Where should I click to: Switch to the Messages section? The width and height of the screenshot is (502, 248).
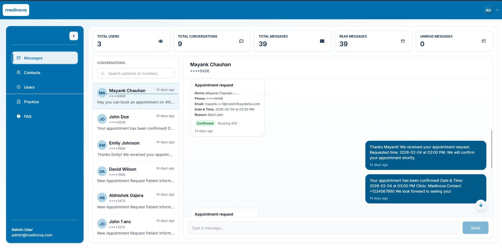click(x=33, y=58)
